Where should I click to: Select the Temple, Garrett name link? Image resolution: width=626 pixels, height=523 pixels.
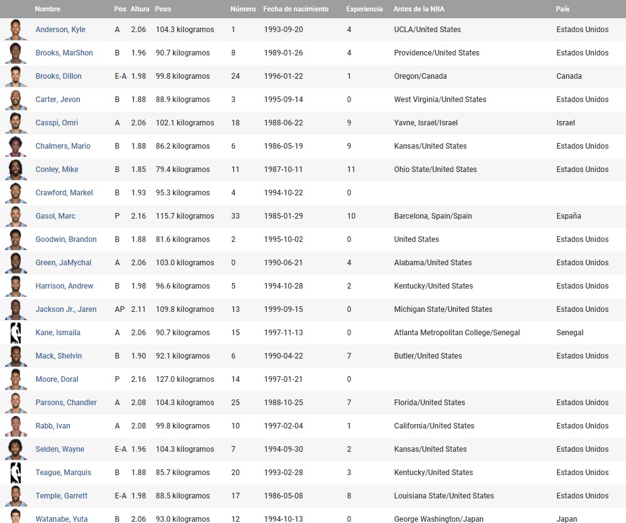point(62,496)
